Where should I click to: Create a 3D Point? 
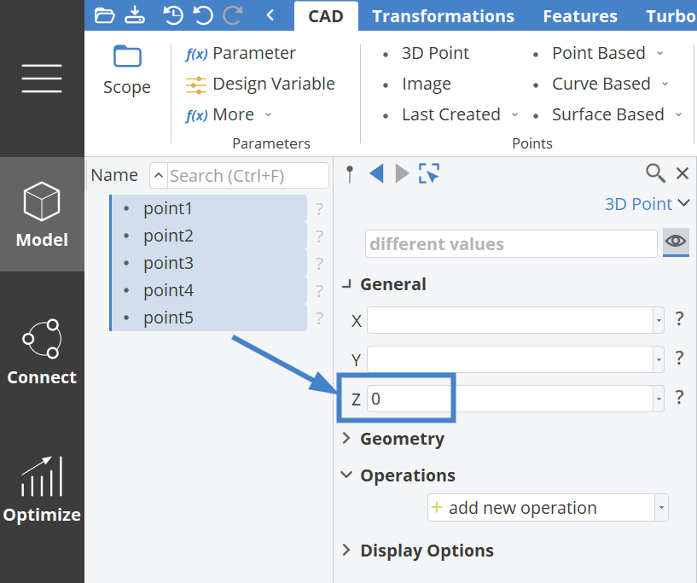(x=426, y=54)
